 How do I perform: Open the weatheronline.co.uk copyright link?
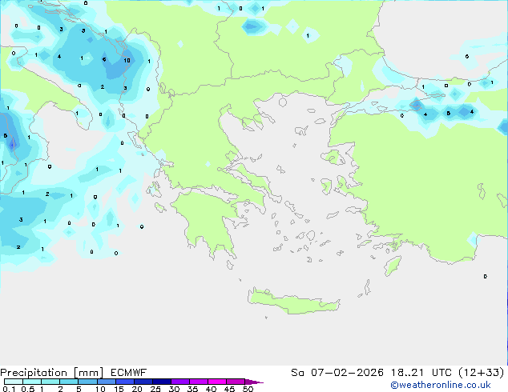tap(440, 385)
